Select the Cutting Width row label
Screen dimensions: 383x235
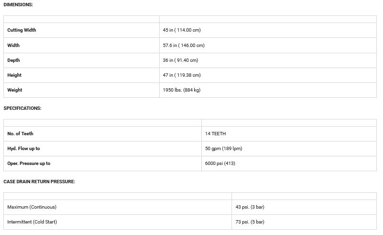pos(22,30)
